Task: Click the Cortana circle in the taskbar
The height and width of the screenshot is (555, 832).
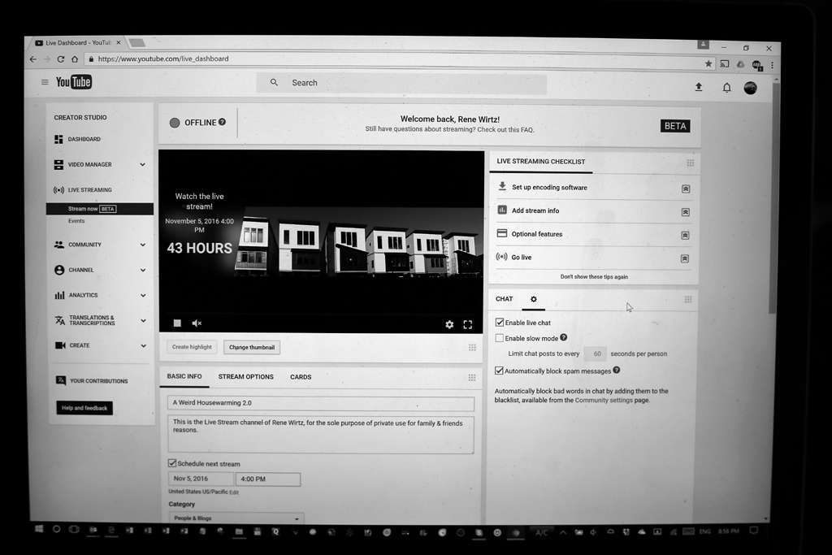Action: click(x=56, y=529)
